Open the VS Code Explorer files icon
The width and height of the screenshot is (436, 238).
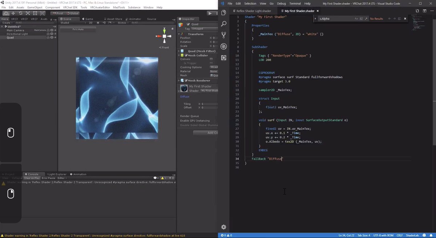coord(223,13)
